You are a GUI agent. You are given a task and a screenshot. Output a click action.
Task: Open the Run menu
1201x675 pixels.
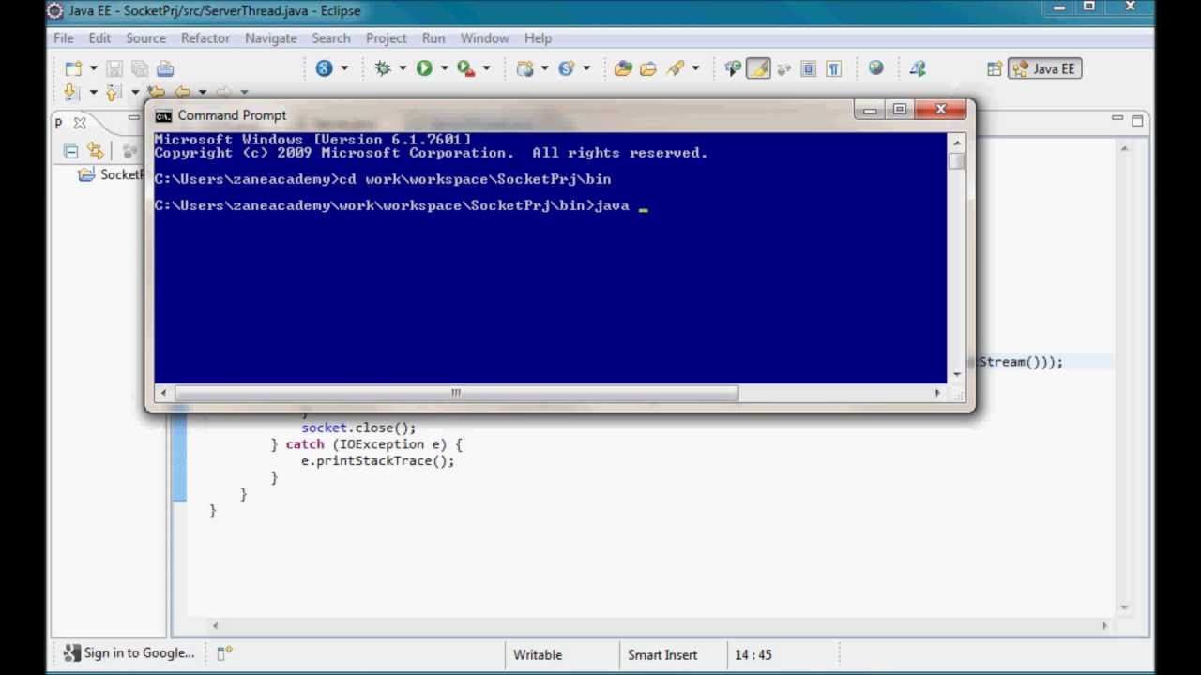coord(433,38)
